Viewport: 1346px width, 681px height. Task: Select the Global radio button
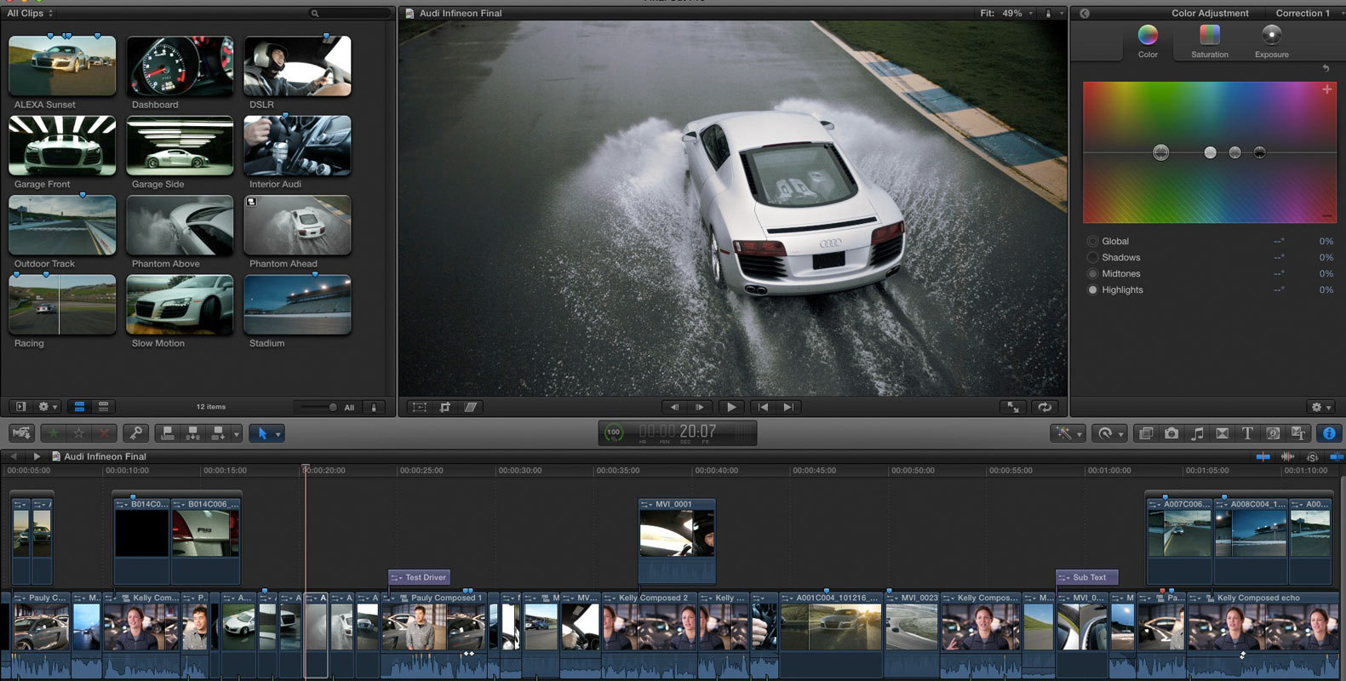[x=1092, y=241]
